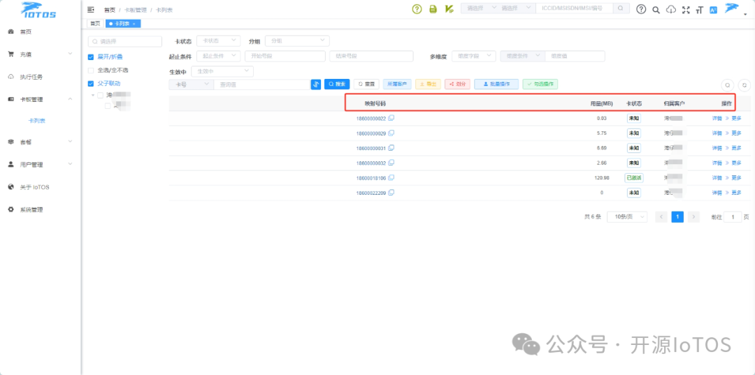
Task: Close the 卡列表 tab
Action: (x=134, y=24)
